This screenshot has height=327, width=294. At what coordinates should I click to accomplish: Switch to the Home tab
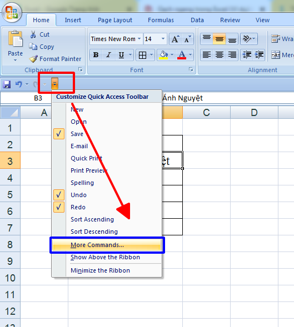(x=41, y=20)
